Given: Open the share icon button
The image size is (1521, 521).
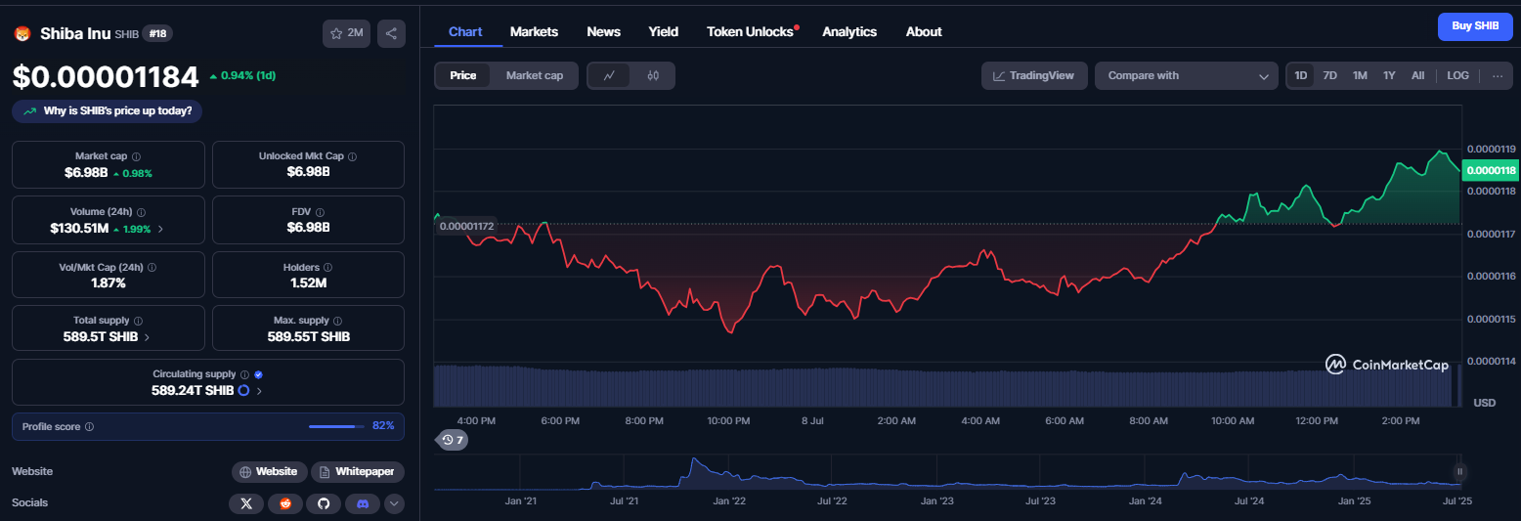Looking at the screenshot, I should click(391, 33).
